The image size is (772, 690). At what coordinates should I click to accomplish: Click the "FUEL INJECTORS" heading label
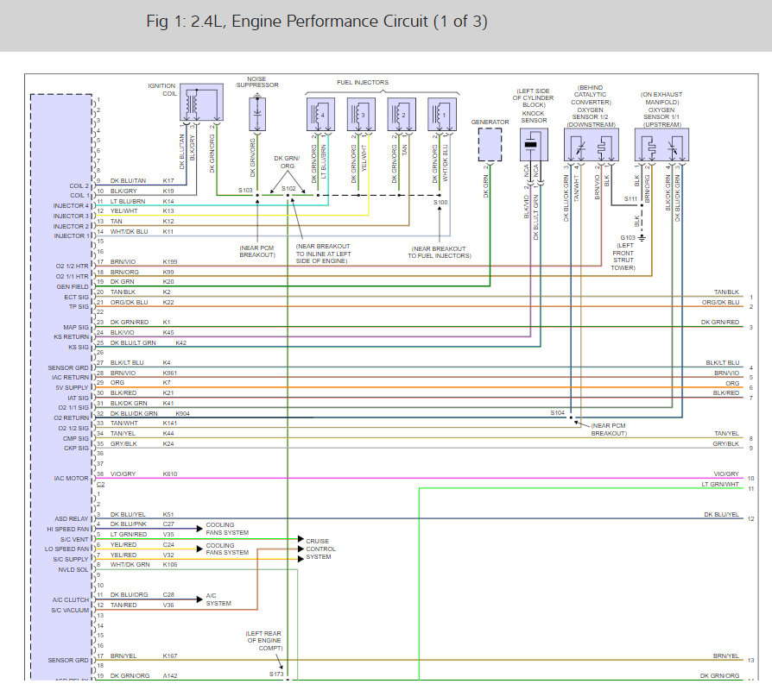tap(363, 82)
